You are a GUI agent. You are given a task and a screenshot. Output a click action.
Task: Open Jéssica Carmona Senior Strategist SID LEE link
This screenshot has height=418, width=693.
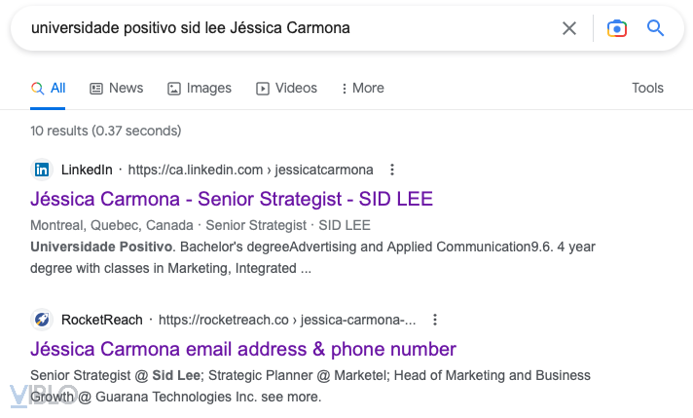(x=232, y=199)
